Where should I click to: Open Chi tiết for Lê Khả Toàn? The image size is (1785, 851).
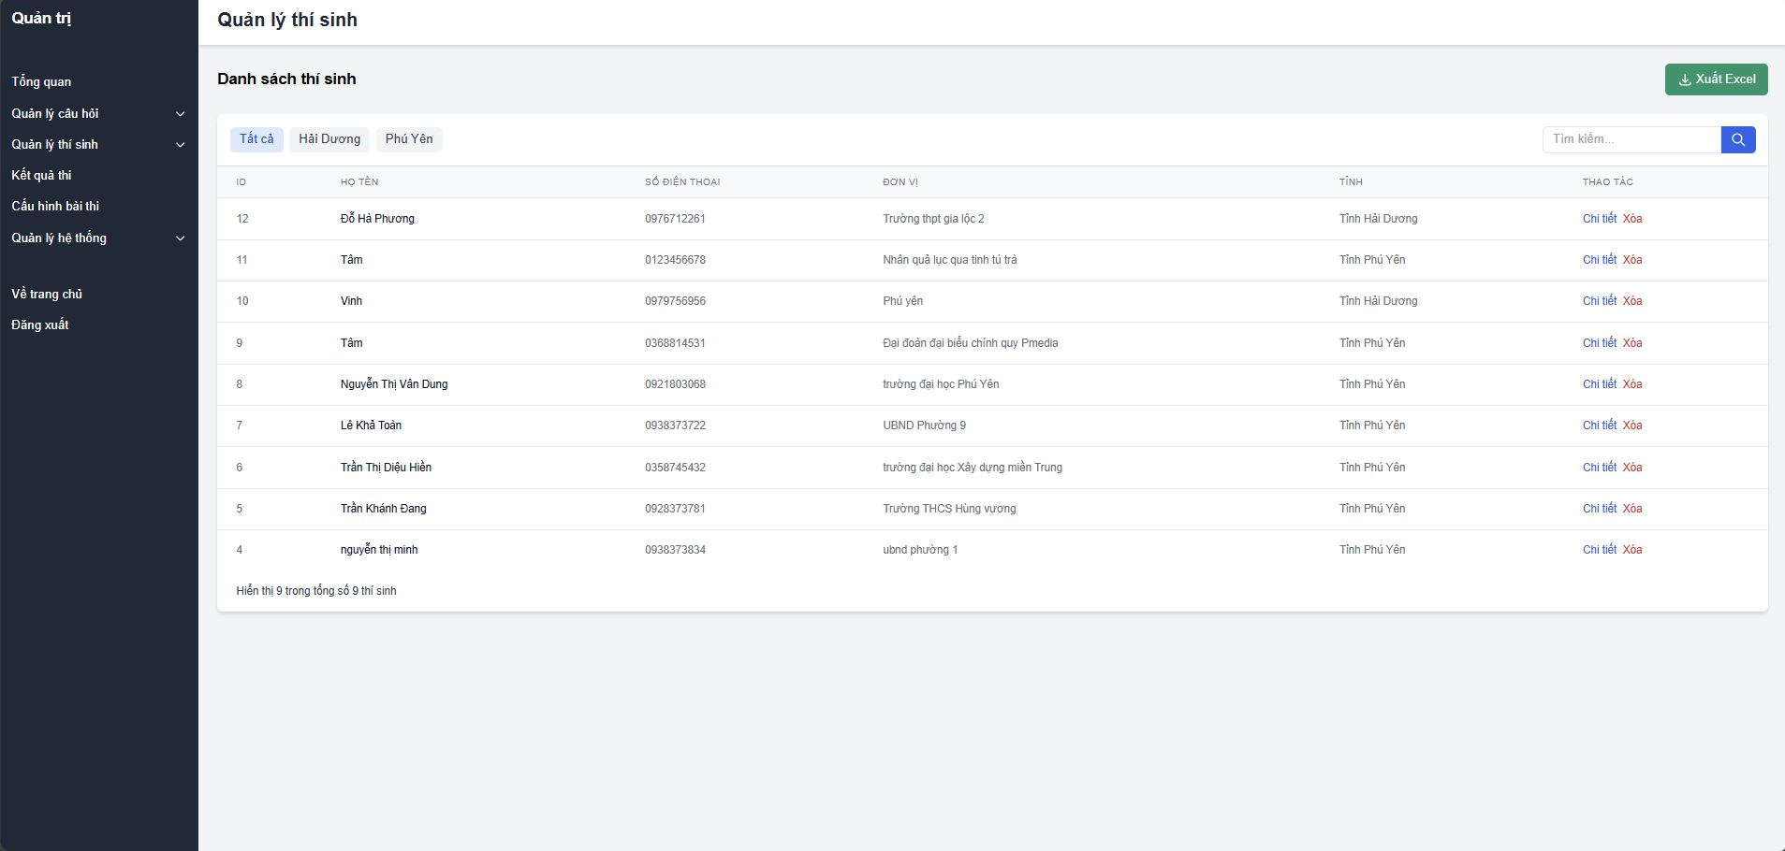1599,425
